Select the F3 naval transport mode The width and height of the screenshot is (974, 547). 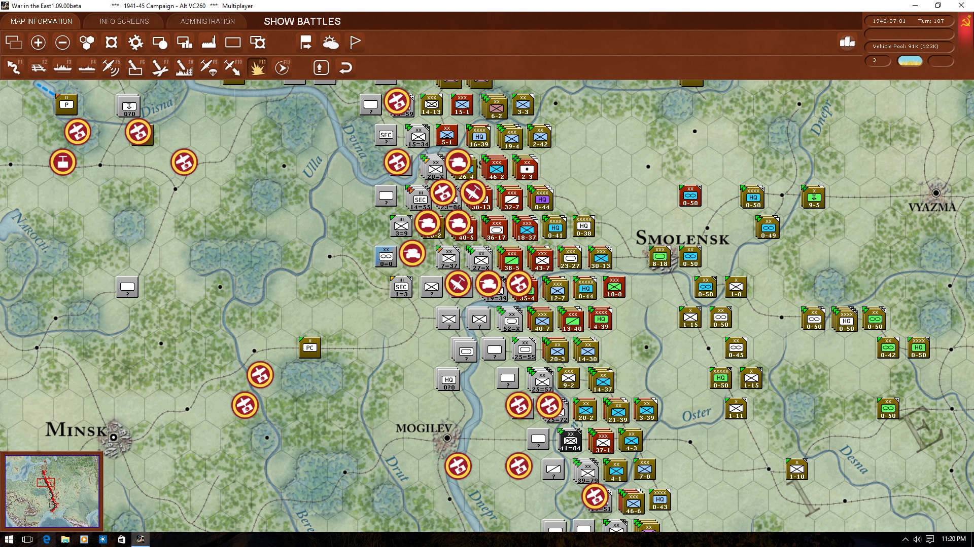(63, 67)
